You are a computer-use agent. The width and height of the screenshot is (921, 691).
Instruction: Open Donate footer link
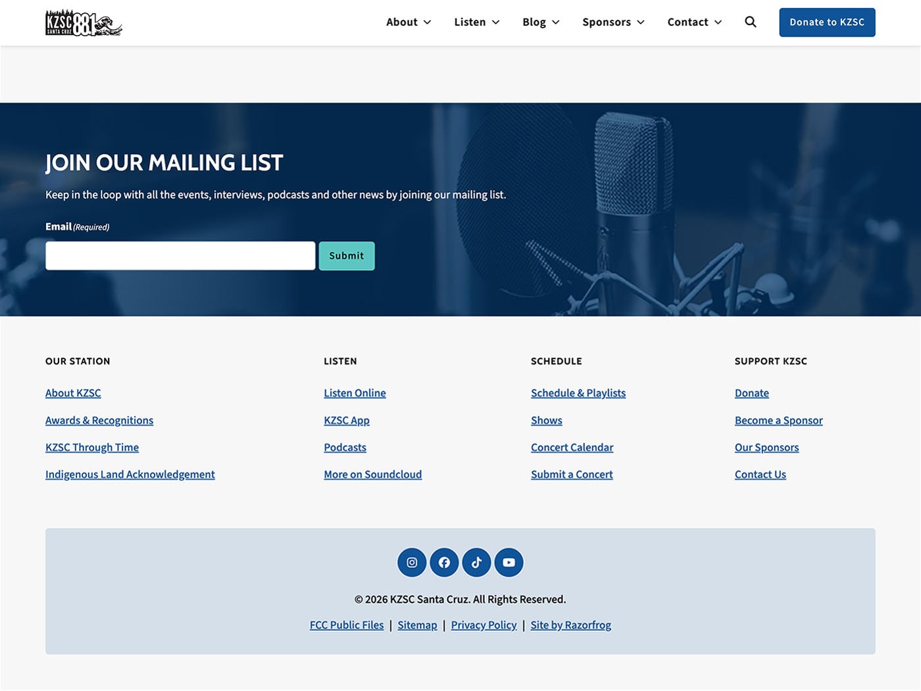pyautogui.click(x=752, y=393)
